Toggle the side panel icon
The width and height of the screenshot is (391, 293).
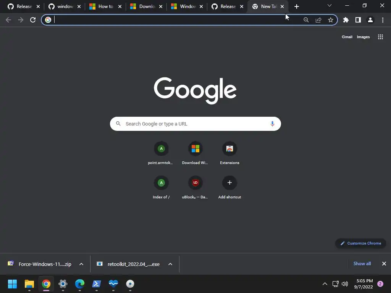click(x=358, y=20)
